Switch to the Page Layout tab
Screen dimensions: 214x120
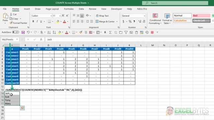(52, 9)
